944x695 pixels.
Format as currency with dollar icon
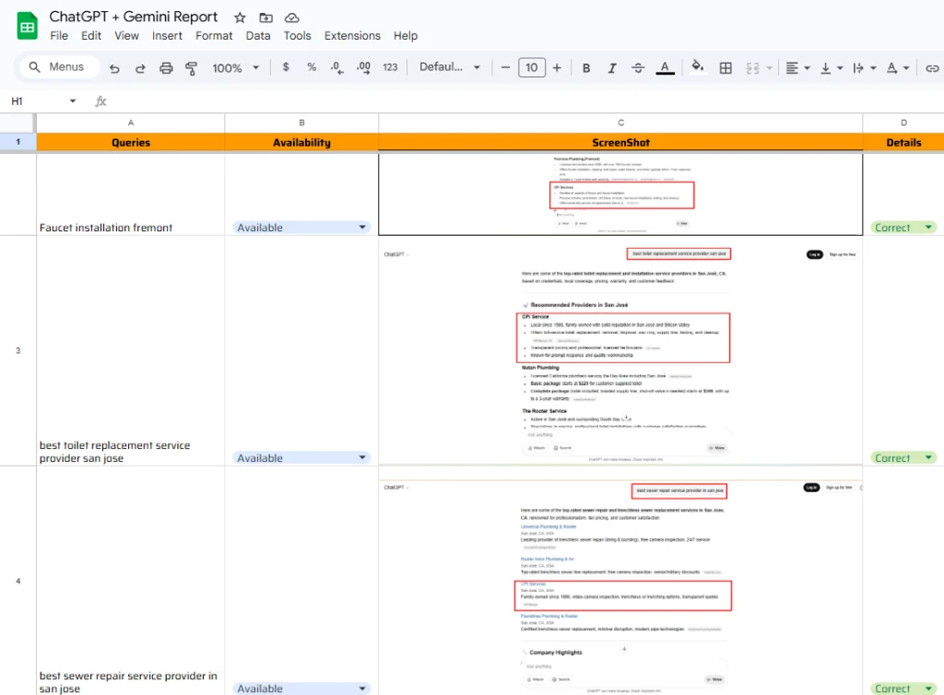(286, 67)
